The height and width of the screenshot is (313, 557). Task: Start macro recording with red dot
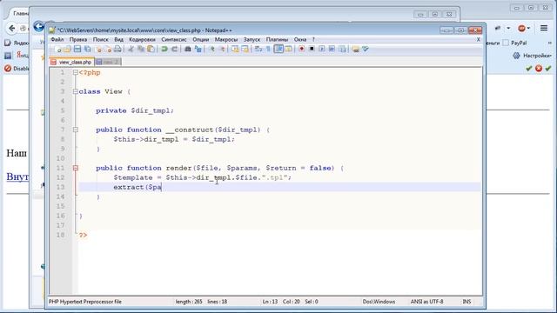[302, 49]
